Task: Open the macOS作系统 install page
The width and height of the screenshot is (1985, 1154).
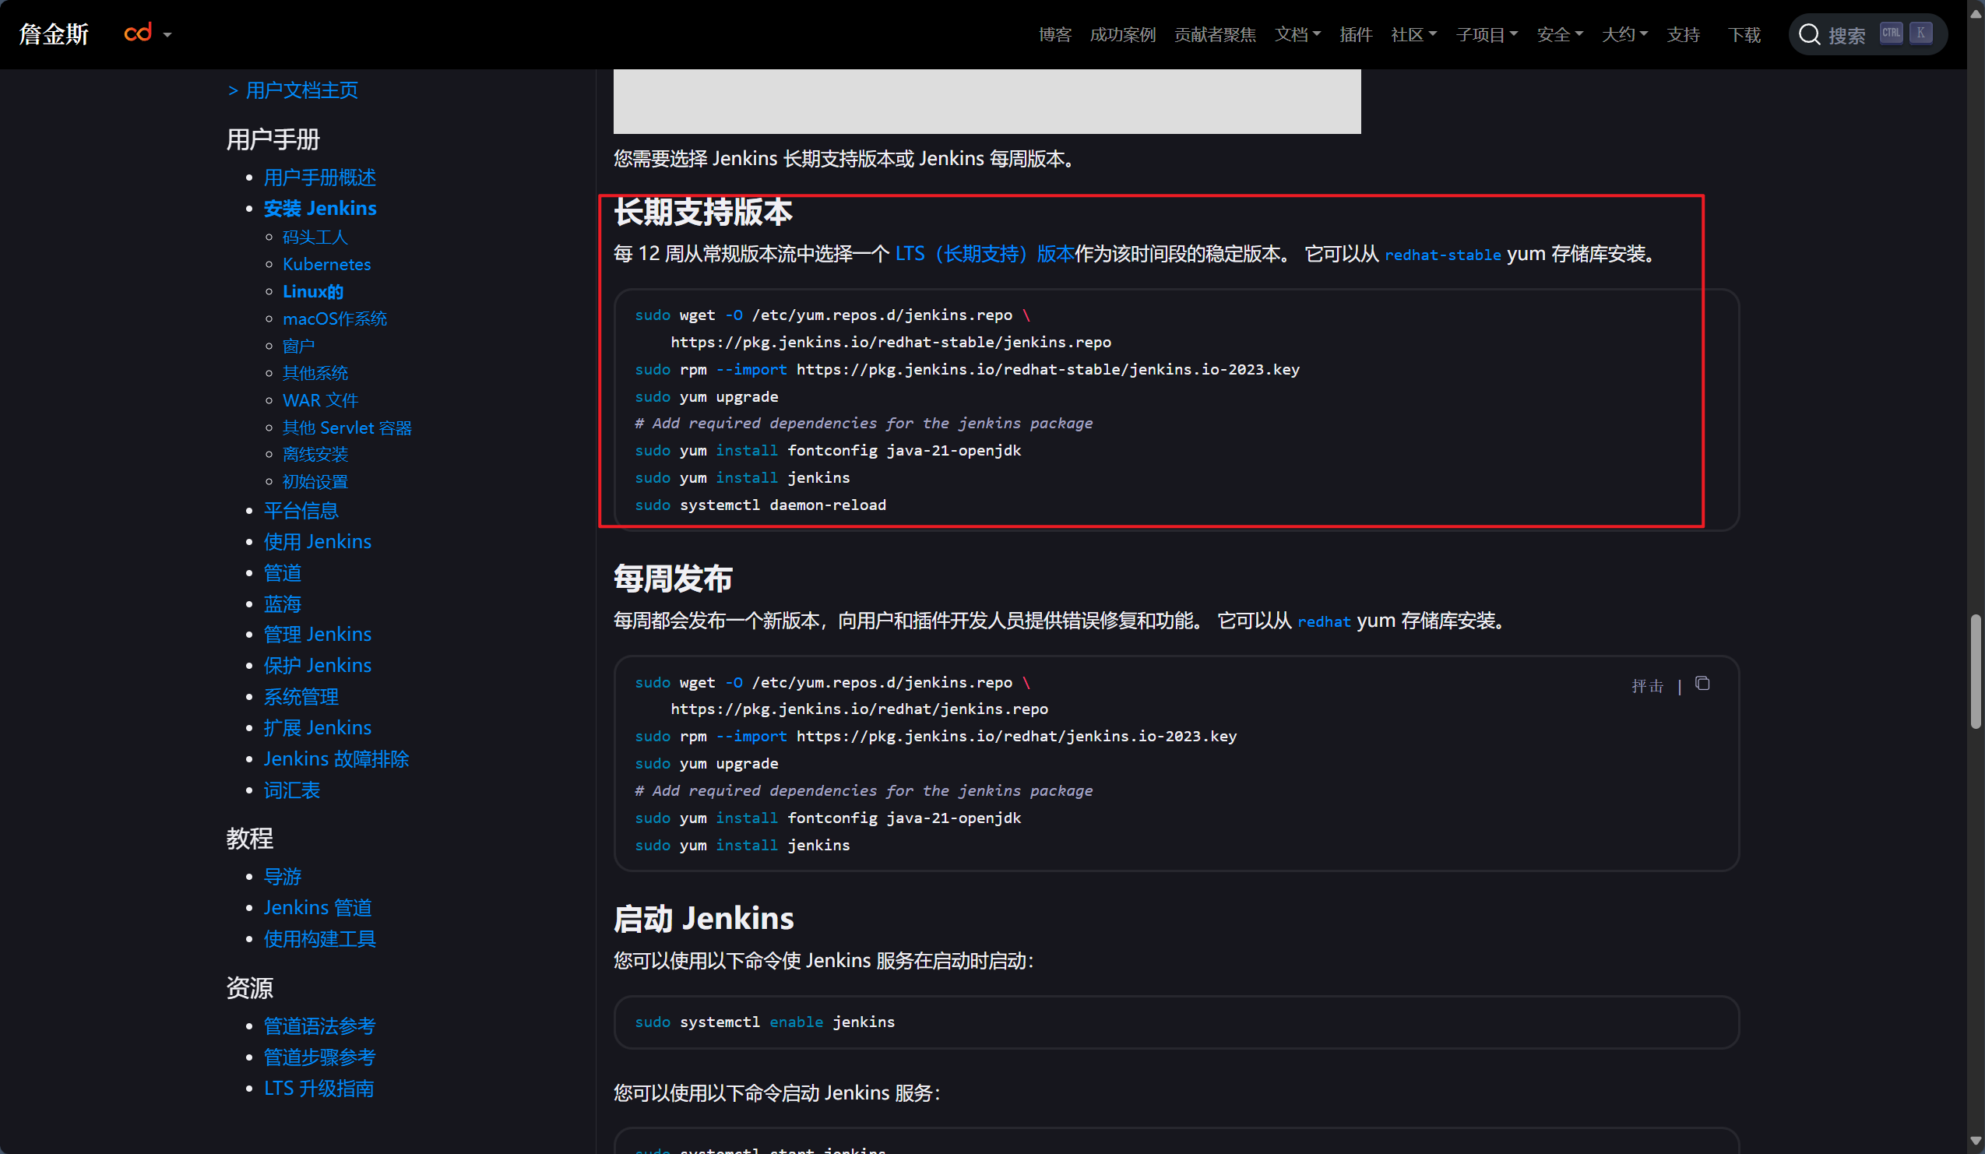Action: click(x=335, y=318)
